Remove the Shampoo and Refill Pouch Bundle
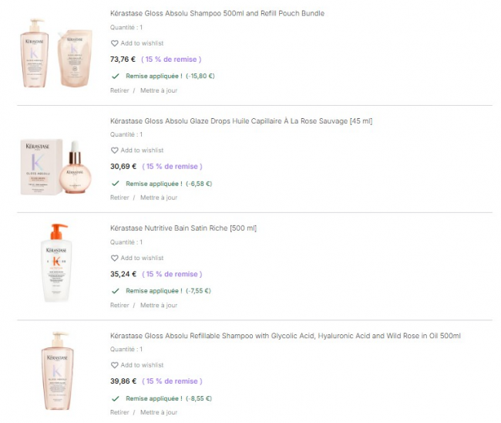 tap(119, 90)
